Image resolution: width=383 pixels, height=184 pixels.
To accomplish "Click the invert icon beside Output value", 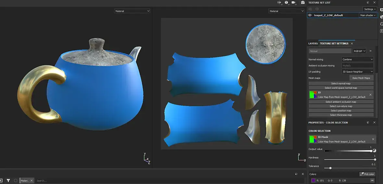I will [x=374, y=151].
